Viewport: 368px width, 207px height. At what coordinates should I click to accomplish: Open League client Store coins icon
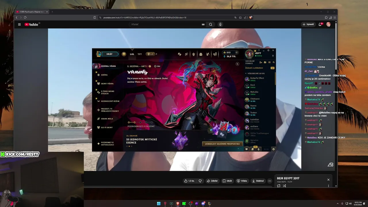[215, 54]
